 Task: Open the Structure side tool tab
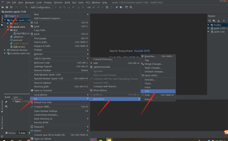2,123
